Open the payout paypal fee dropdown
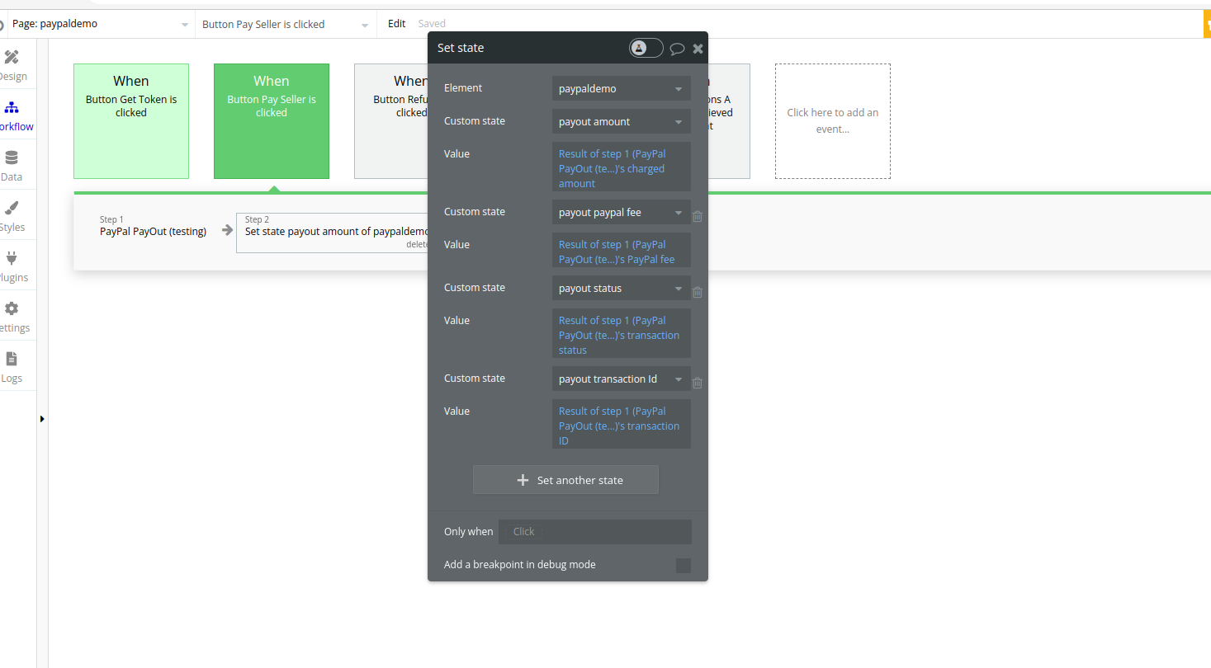 pyautogui.click(x=622, y=212)
